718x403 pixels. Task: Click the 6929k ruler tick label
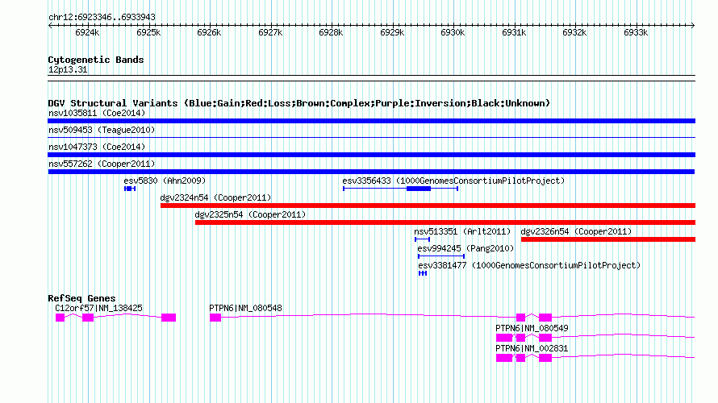tap(392, 32)
